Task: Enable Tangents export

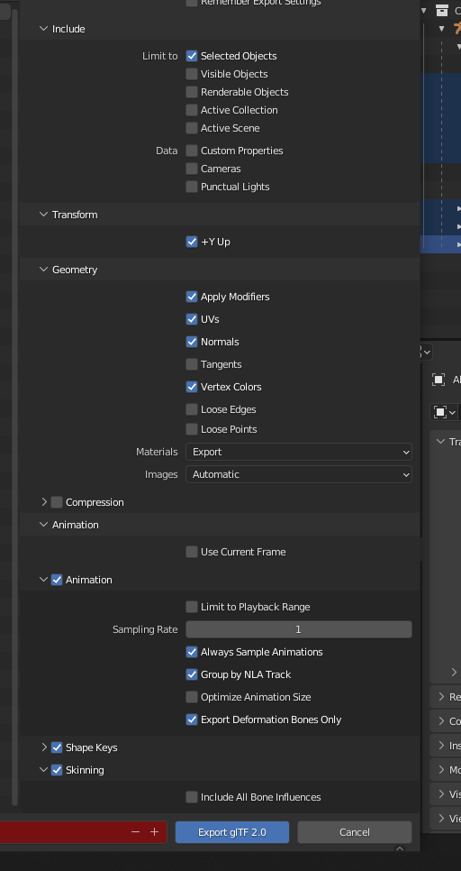Action: point(192,364)
